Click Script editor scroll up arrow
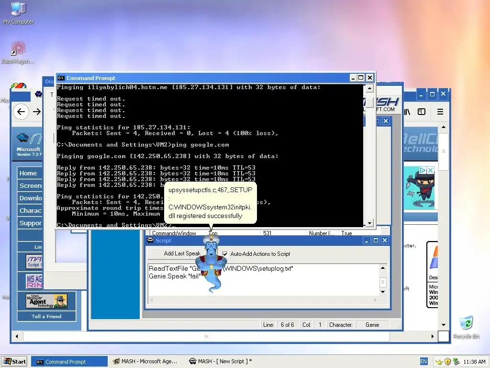This screenshot has width=490, height=368. pos(383,268)
